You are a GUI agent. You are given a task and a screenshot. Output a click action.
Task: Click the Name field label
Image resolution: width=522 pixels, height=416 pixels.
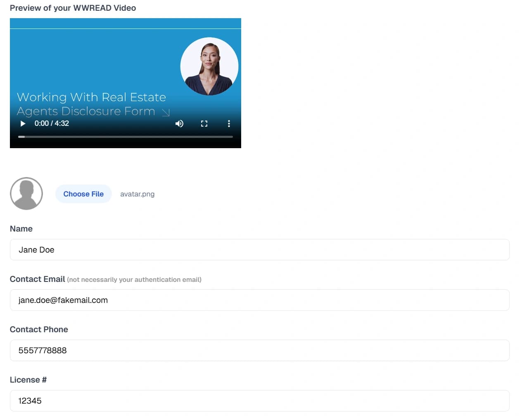pyautogui.click(x=21, y=229)
